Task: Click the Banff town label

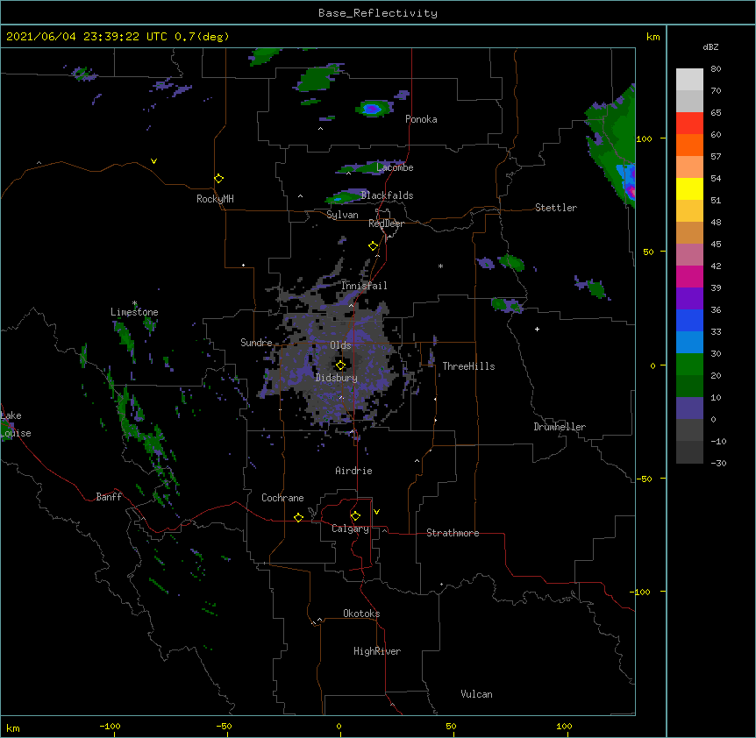Action: 109,497
